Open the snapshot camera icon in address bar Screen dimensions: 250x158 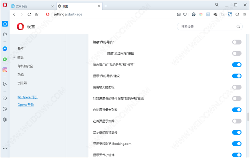click(179, 14)
